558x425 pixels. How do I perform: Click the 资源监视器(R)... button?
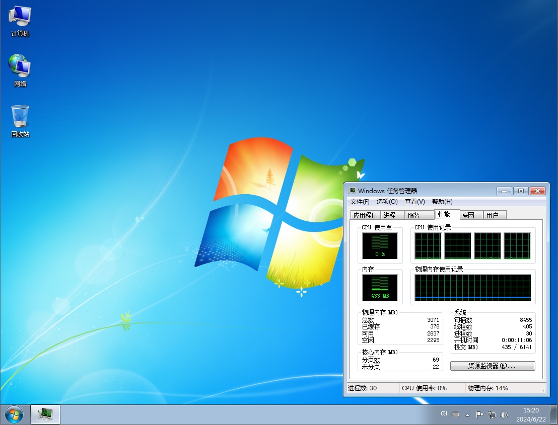pyautogui.click(x=493, y=366)
